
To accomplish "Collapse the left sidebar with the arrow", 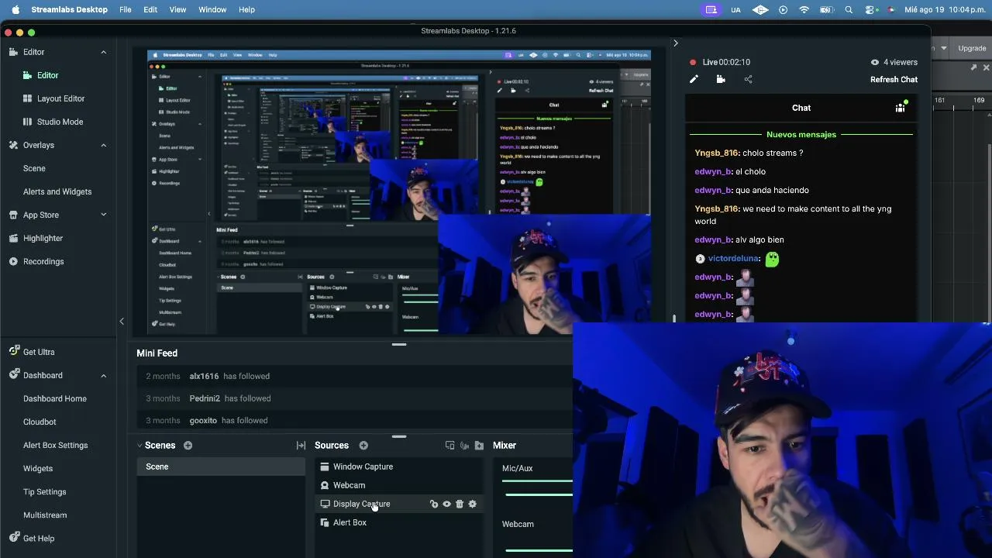I will click(122, 321).
